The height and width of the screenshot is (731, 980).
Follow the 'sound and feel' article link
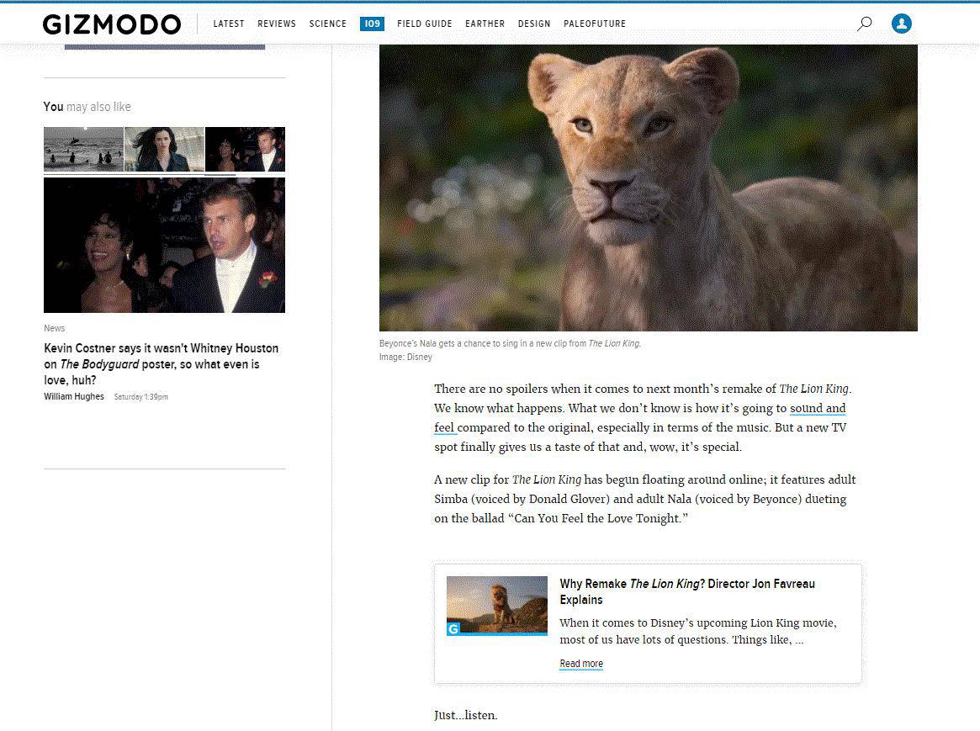click(x=818, y=409)
